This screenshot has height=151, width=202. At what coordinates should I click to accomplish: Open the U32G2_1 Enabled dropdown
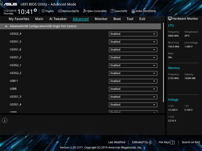(x=133, y=65)
